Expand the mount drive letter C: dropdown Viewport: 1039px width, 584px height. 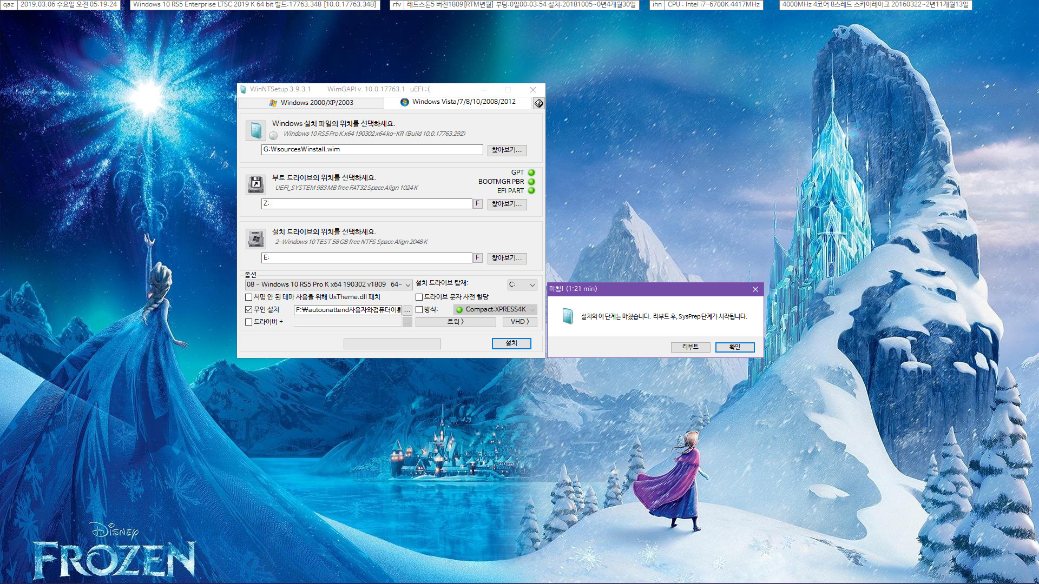coord(522,284)
